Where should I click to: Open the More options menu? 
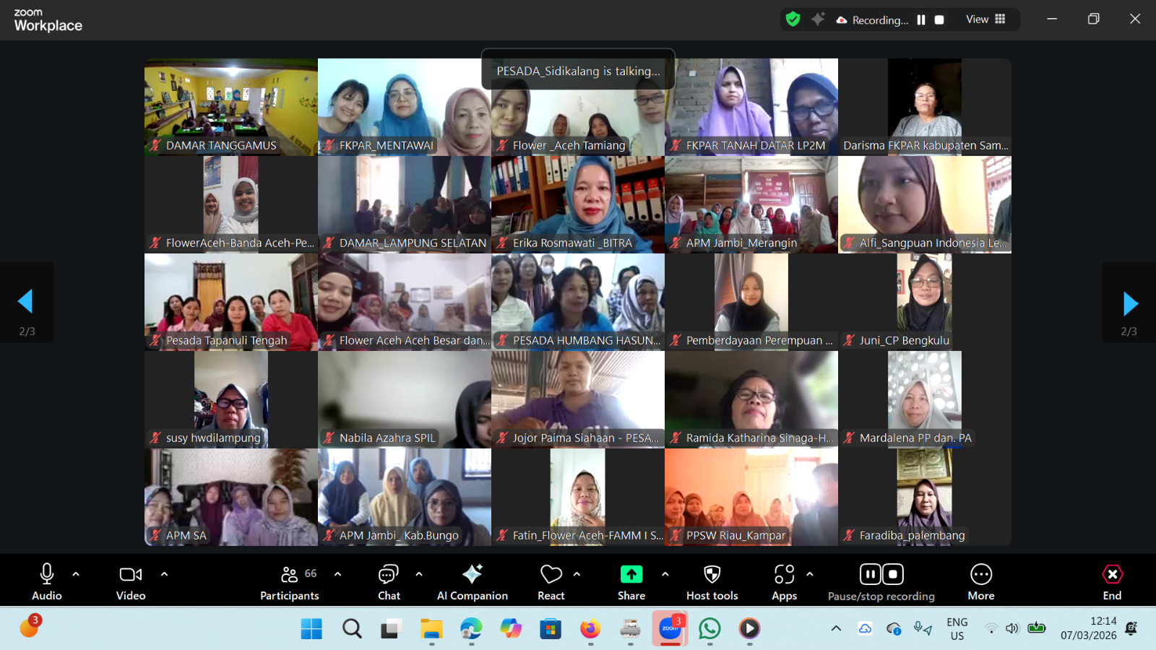[980, 581]
